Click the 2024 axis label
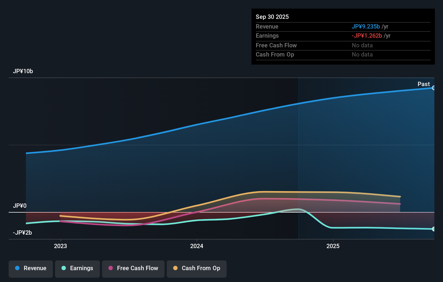The image size is (443, 282). click(197, 246)
